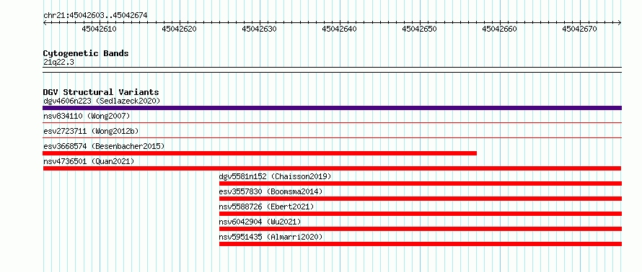Click ruler position 45042660
The height and width of the screenshot is (272, 642).
click(x=499, y=29)
